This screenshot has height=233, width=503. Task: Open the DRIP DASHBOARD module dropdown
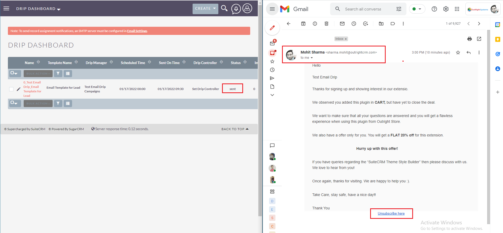point(38,9)
